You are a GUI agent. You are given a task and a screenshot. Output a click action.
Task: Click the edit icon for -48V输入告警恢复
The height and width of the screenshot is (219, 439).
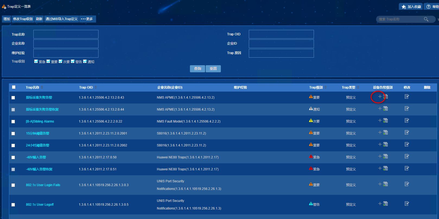407,168
